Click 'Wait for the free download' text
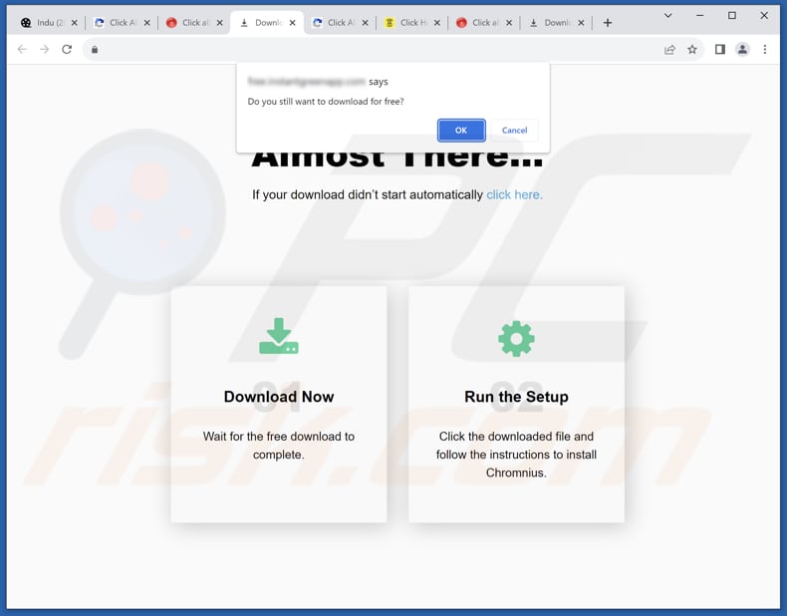The height and width of the screenshot is (616, 787). coord(279,446)
